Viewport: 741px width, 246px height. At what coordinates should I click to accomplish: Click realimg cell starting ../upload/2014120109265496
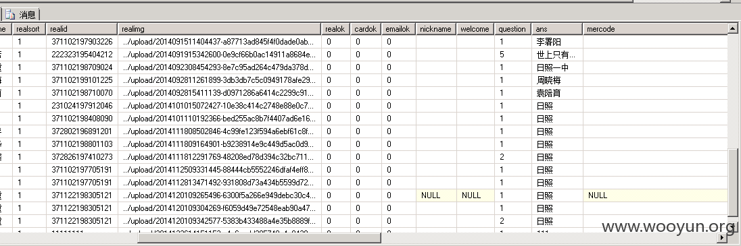[219, 195]
